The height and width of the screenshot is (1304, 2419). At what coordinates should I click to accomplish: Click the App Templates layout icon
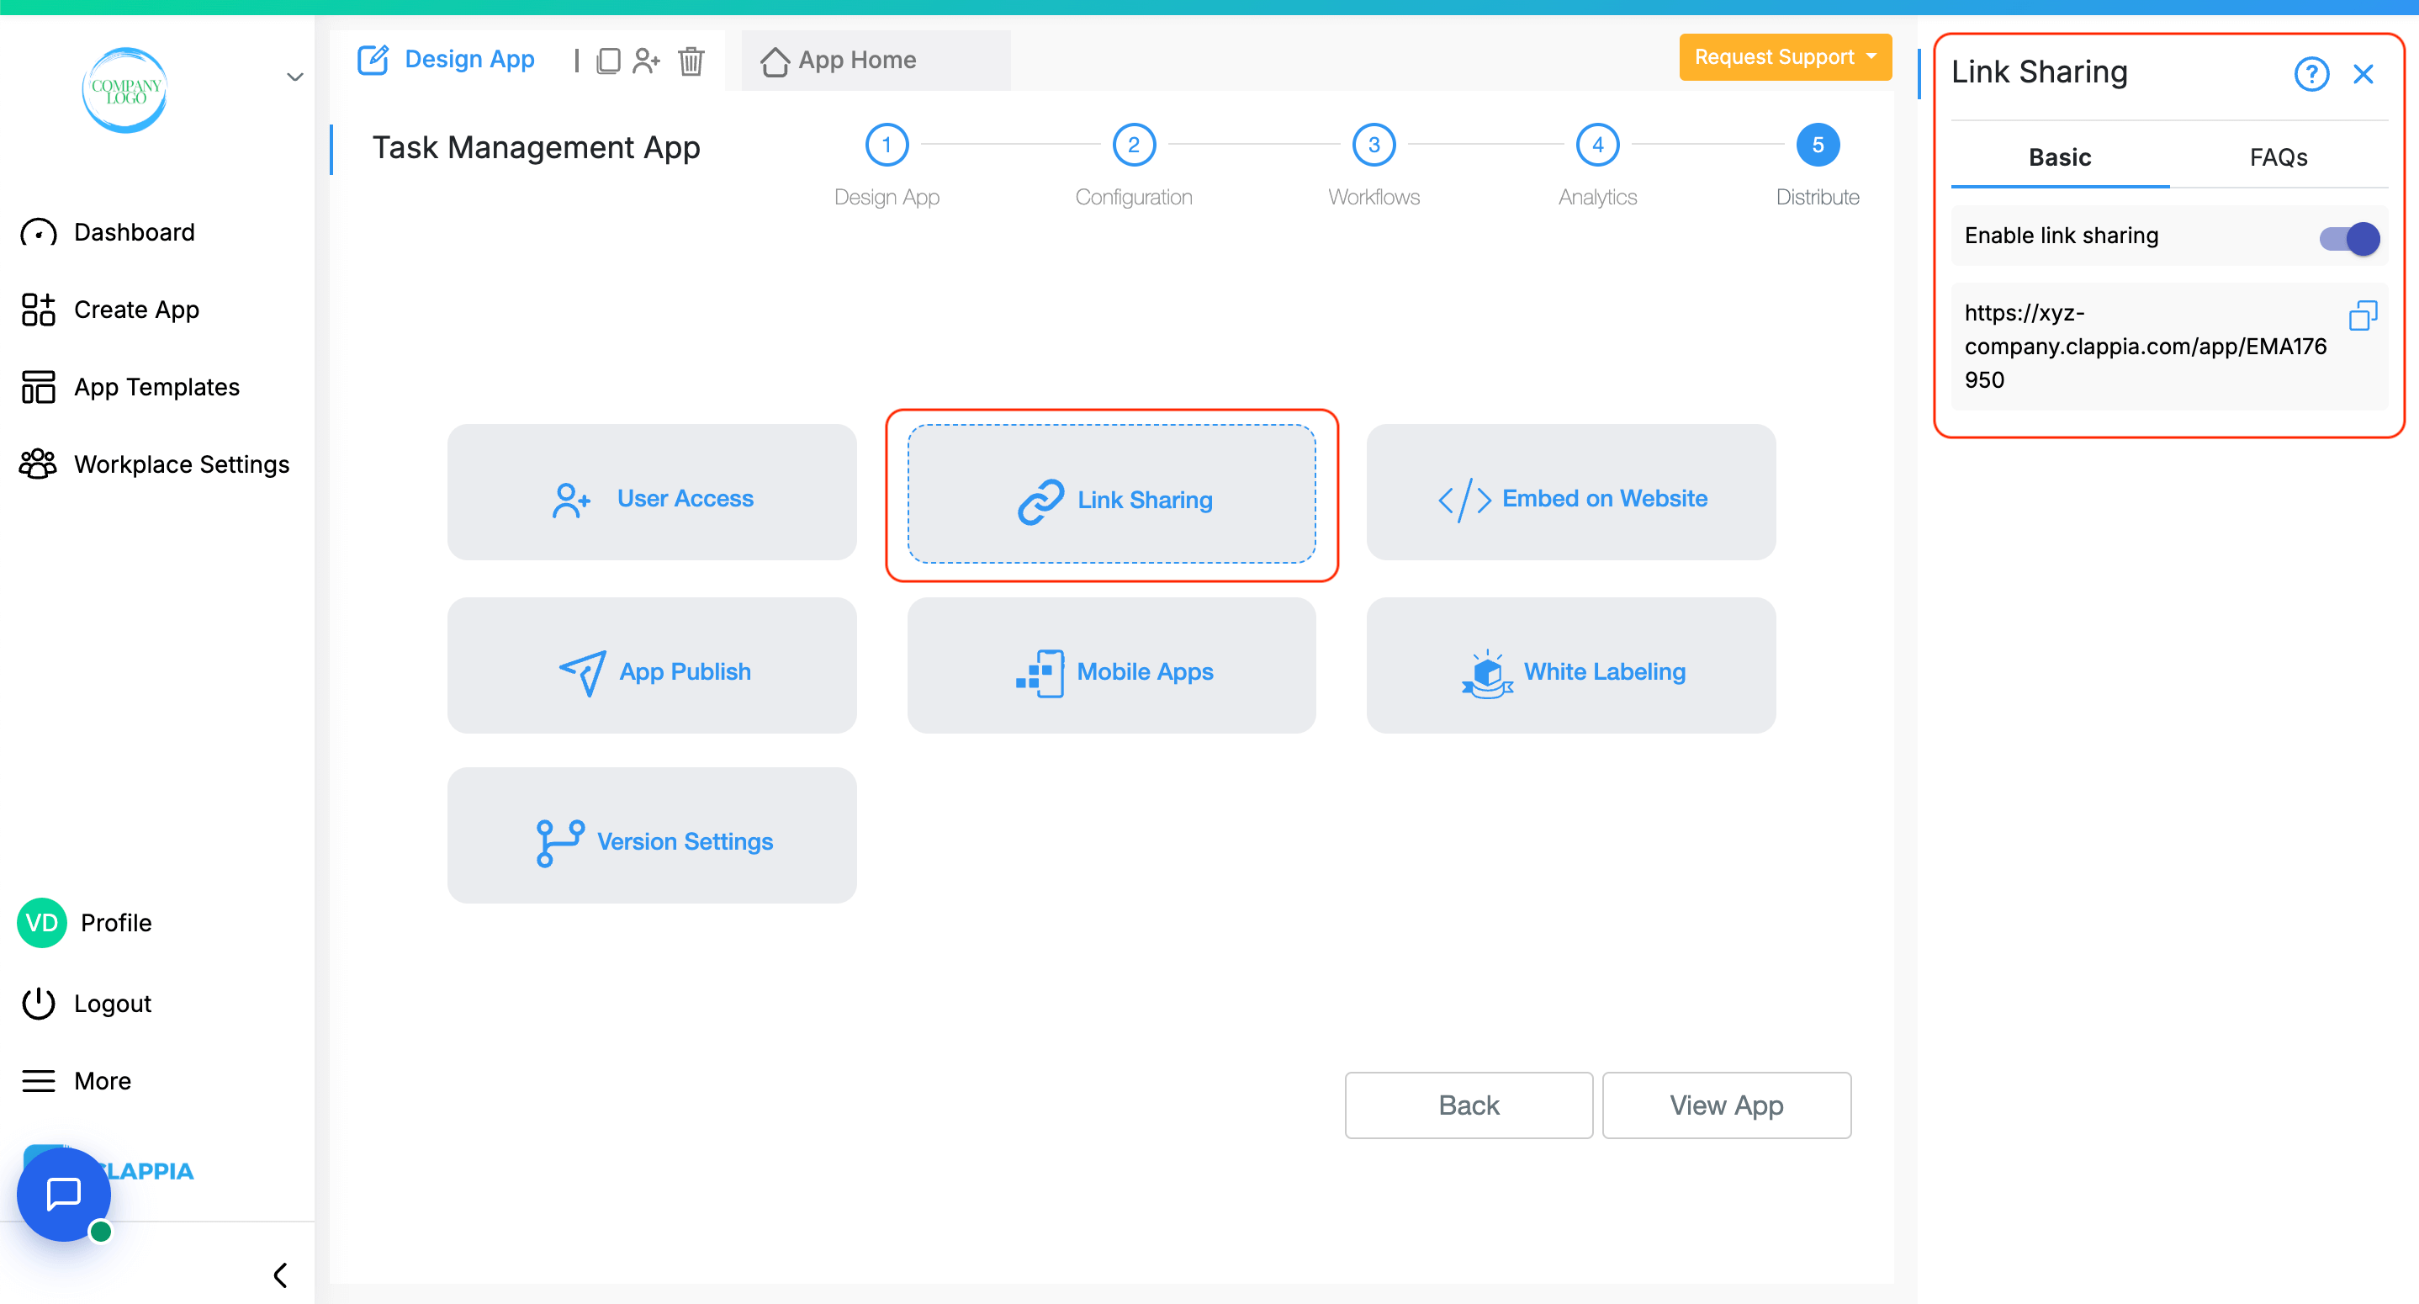[39, 387]
